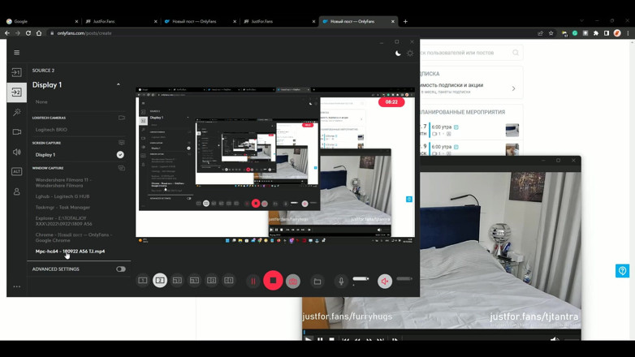Viewport: 635px width, 357px height.
Task: Toggle Advanced Settings switch
Action: point(121,269)
